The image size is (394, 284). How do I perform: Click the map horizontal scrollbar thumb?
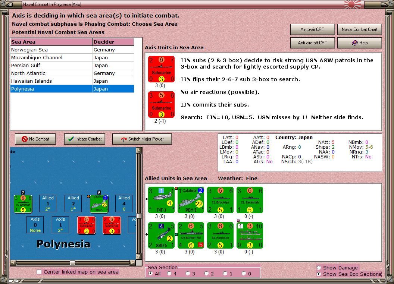[x=72, y=263]
